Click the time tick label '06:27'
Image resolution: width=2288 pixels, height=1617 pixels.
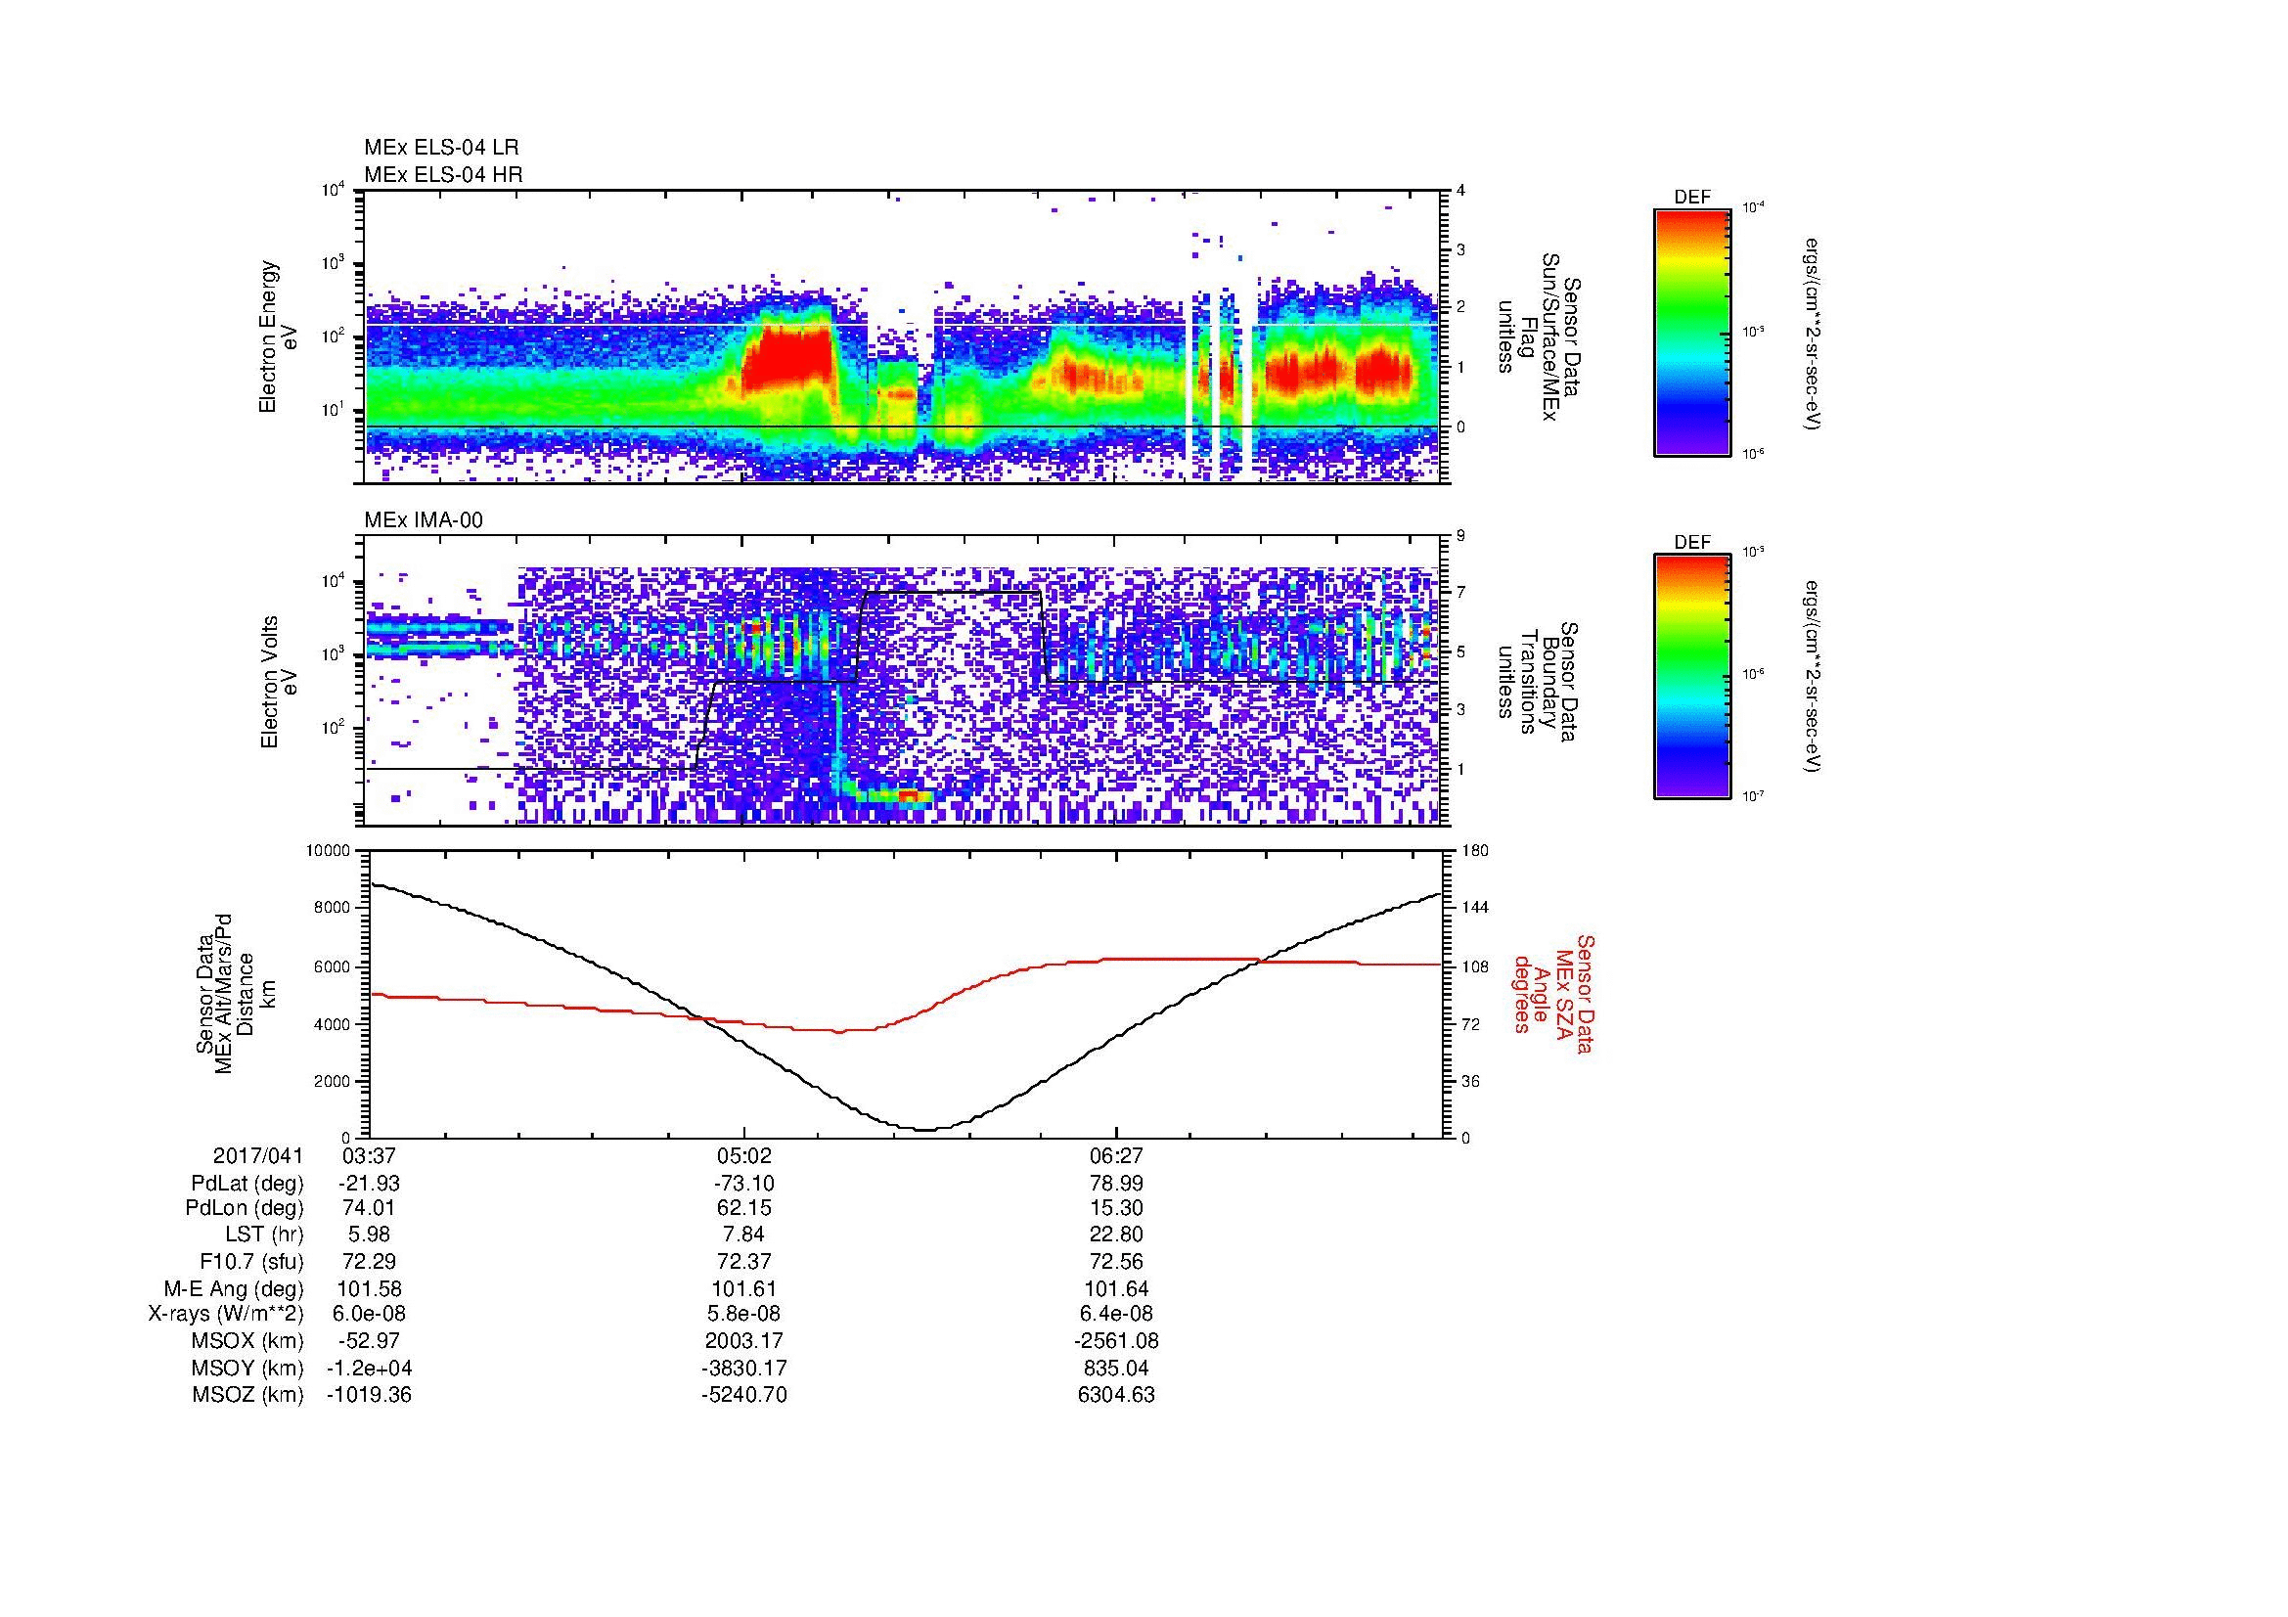pos(1117,1155)
